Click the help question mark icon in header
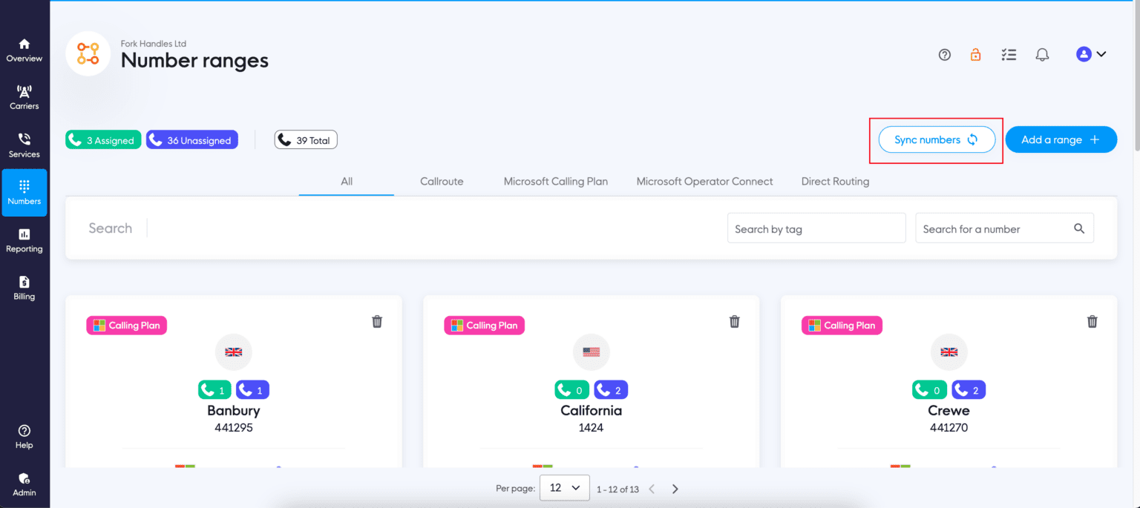This screenshot has height=508, width=1140. [x=945, y=54]
